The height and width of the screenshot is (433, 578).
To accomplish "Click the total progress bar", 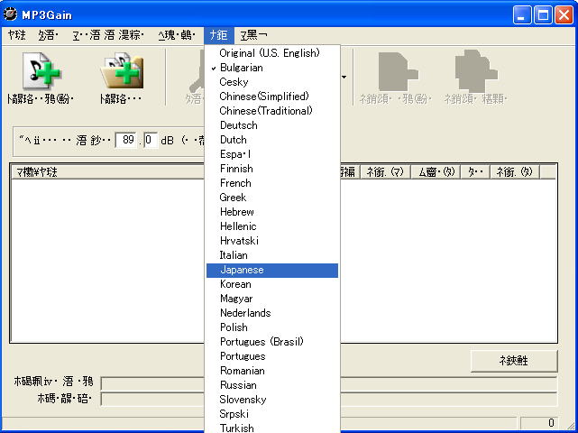I will [329, 399].
